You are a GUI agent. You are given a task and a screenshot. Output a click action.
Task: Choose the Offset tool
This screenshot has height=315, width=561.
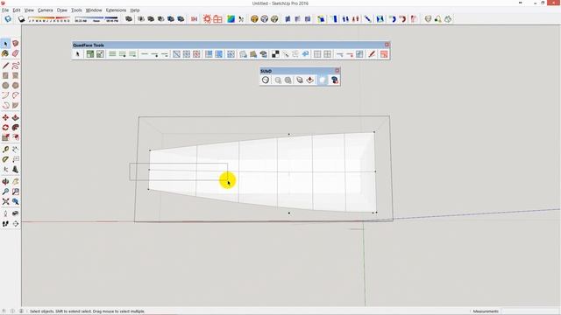click(16, 137)
